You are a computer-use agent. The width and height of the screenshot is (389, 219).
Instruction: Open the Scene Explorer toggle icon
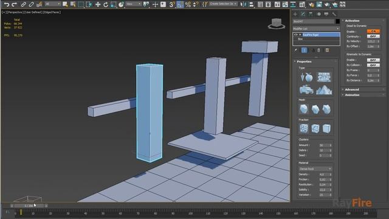pos(260,4)
